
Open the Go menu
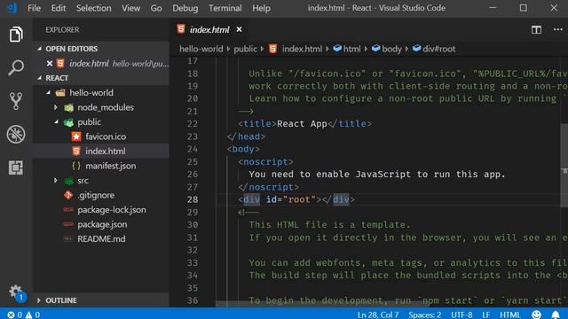tap(156, 8)
